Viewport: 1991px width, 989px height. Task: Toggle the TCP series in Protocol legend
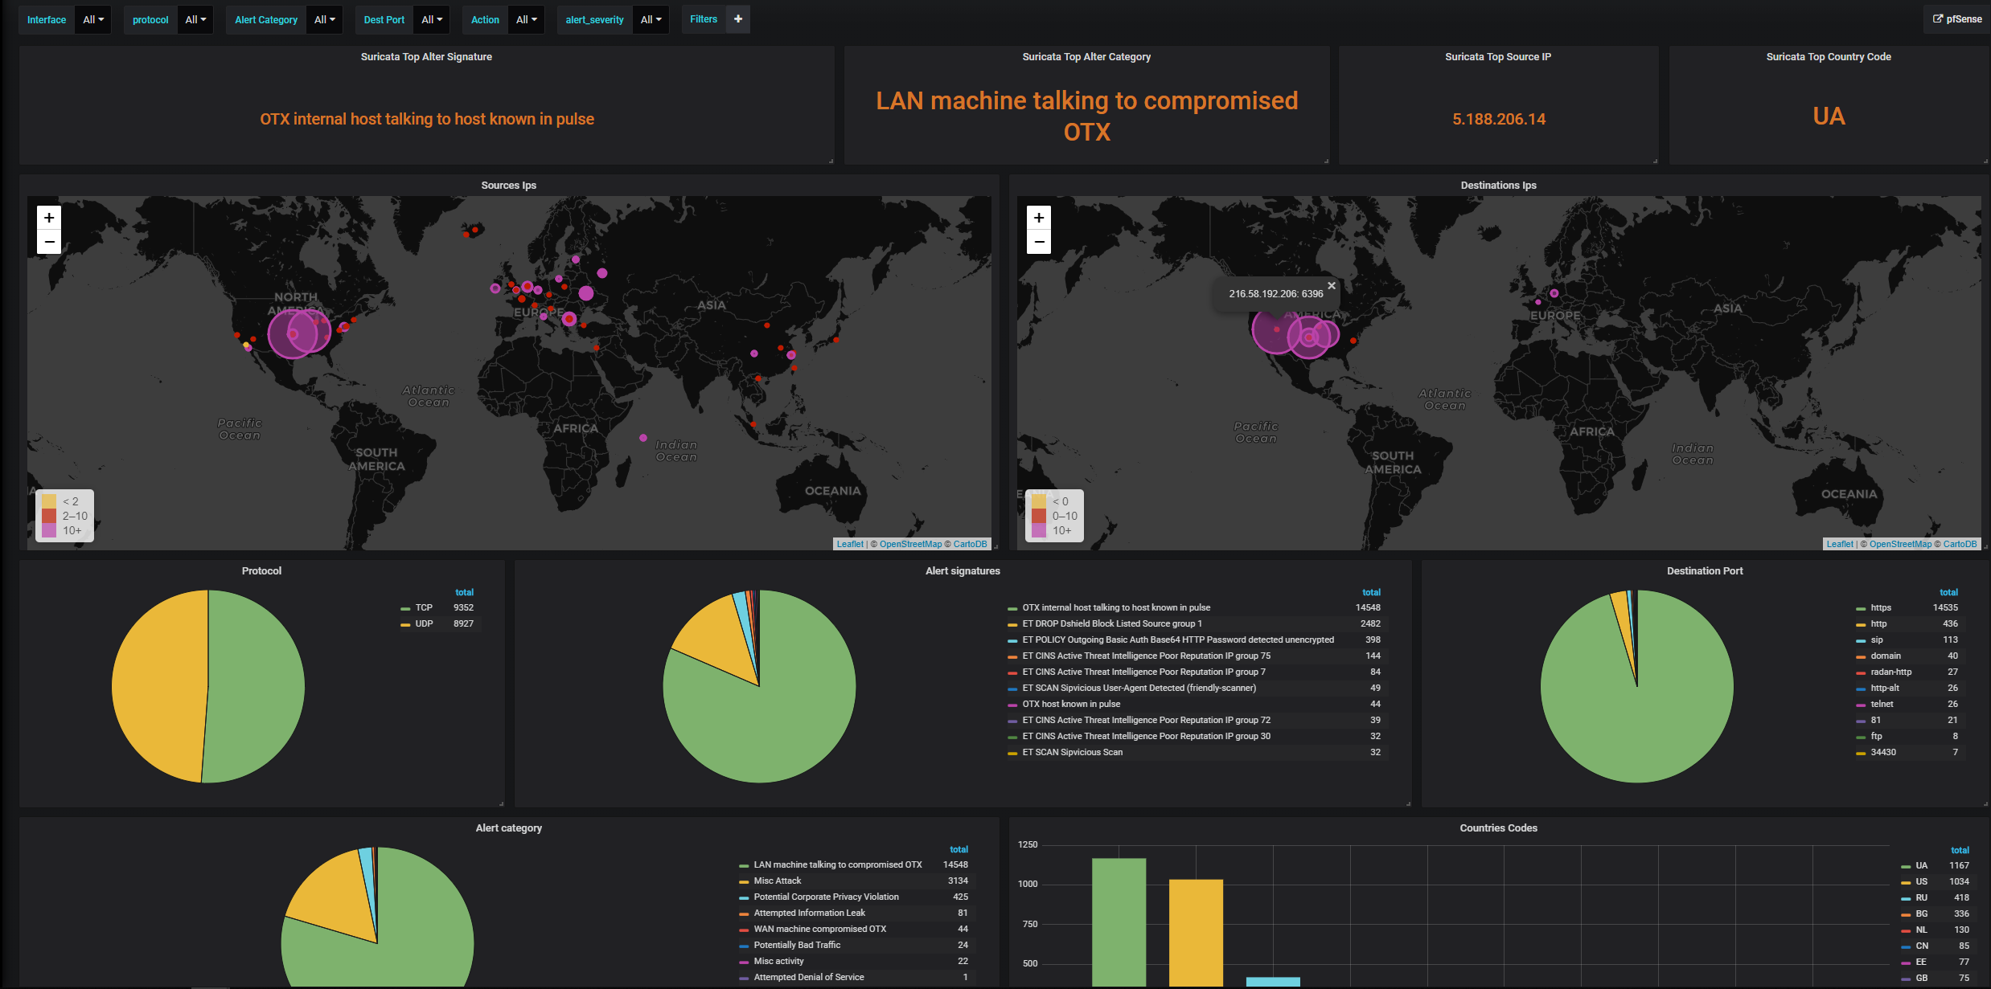click(x=424, y=608)
